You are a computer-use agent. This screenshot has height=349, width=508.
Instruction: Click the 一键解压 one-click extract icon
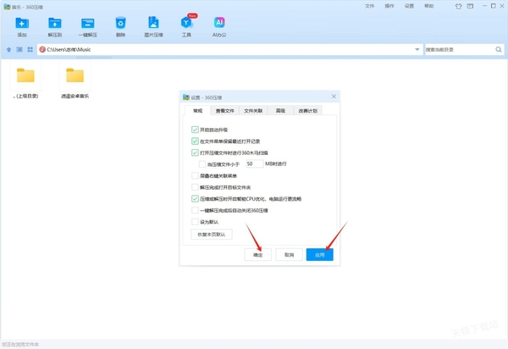pyautogui.click(x=88, y=24)
